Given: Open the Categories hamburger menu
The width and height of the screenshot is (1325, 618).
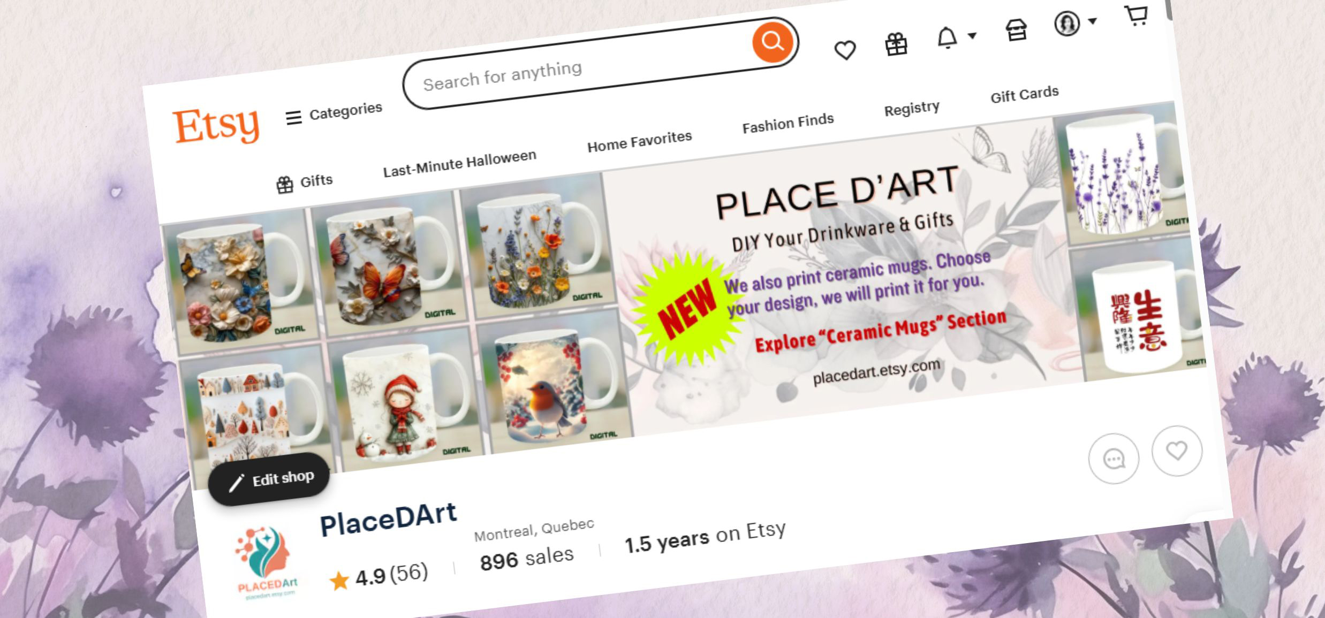Looking at the screenshot, I should (x=334, y=113).
